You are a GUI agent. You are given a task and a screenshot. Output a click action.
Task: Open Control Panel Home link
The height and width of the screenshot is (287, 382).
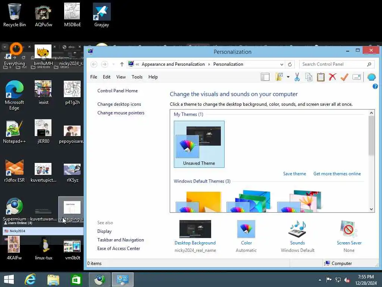pos(118,91)
